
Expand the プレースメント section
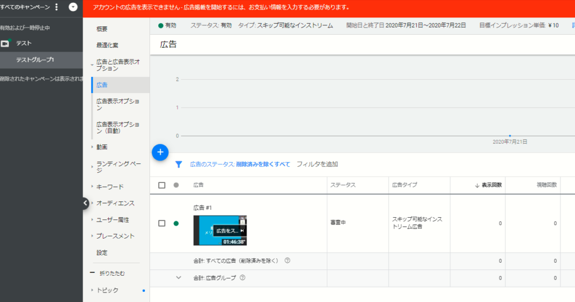pos(92,236)
